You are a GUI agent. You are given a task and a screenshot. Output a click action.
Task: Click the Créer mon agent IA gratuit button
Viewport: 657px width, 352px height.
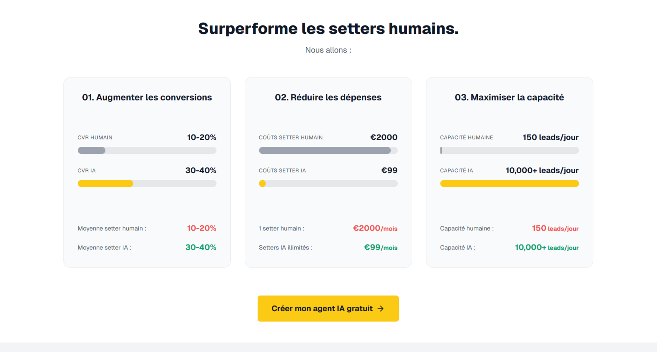click(328, 309)
